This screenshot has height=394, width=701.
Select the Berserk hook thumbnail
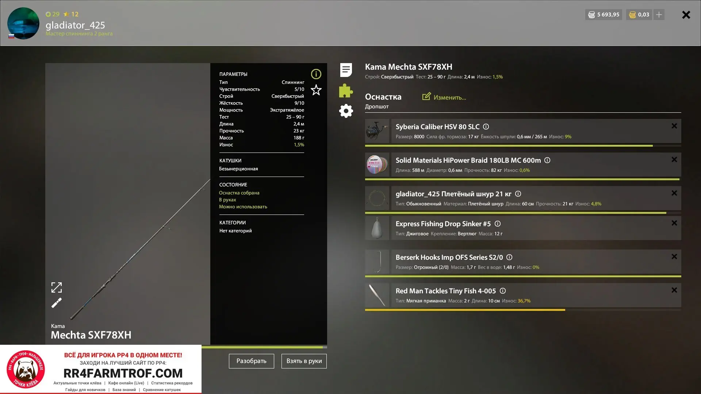[x=377, y=262]
